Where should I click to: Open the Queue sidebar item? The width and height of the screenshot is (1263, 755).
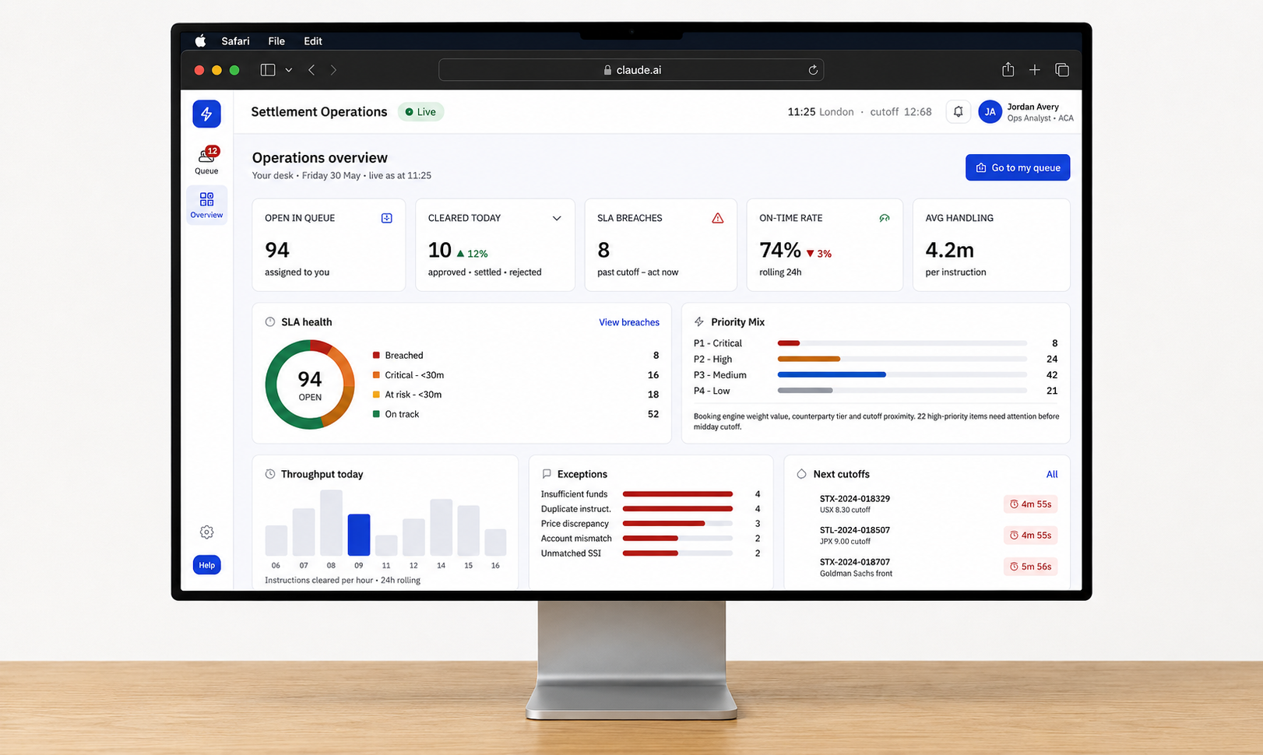206,161
